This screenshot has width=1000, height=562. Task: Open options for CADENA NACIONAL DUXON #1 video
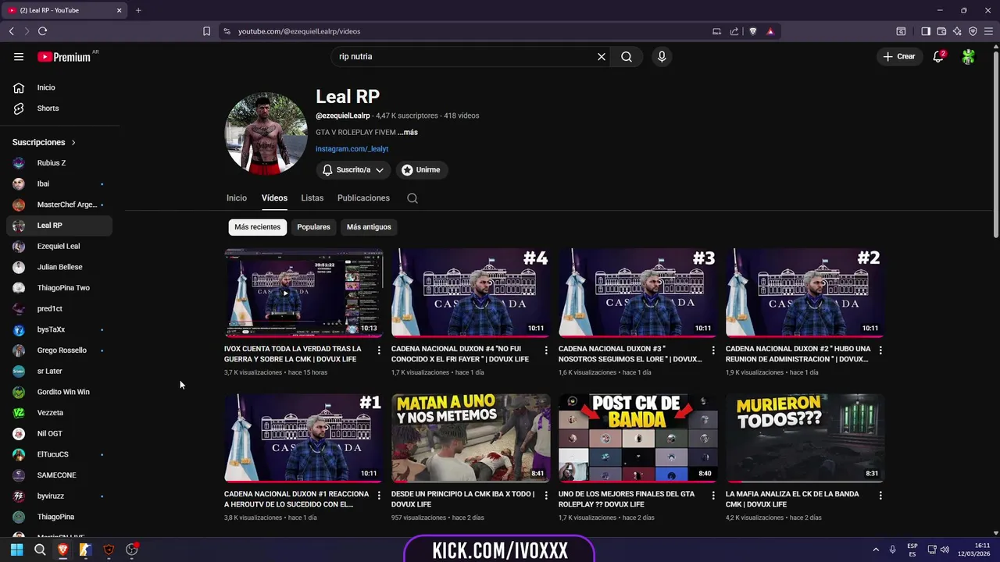point(379,496)
